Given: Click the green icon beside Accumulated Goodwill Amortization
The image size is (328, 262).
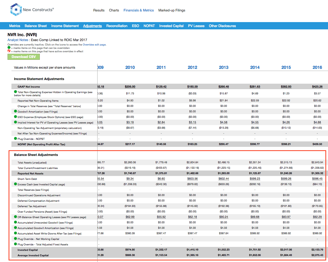Looking at the screenshot, I should 16,228.
